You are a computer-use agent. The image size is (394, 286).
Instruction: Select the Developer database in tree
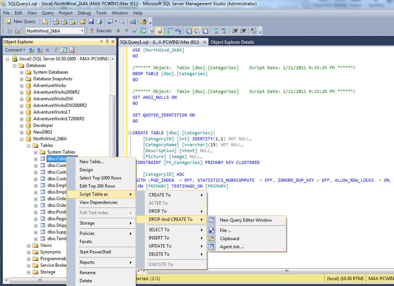pos(43,125)
